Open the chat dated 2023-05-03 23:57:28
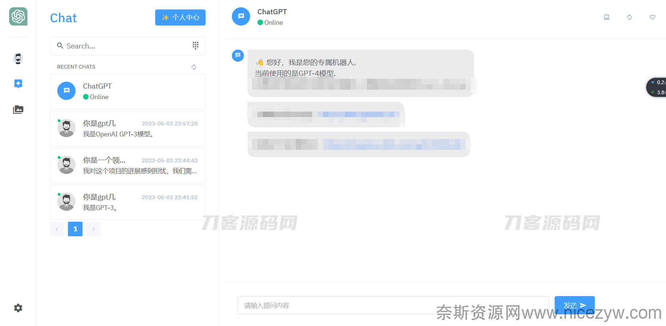The height and width of the screenshot is (326, 666). 127,129
